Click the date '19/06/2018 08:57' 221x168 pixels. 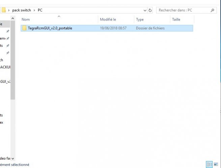pos(113,28)
